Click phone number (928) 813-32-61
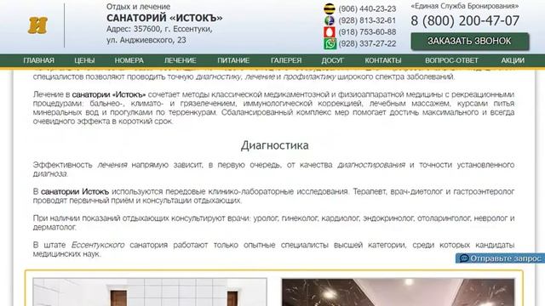The image size is (545, 306). click(x=367, y=20)
